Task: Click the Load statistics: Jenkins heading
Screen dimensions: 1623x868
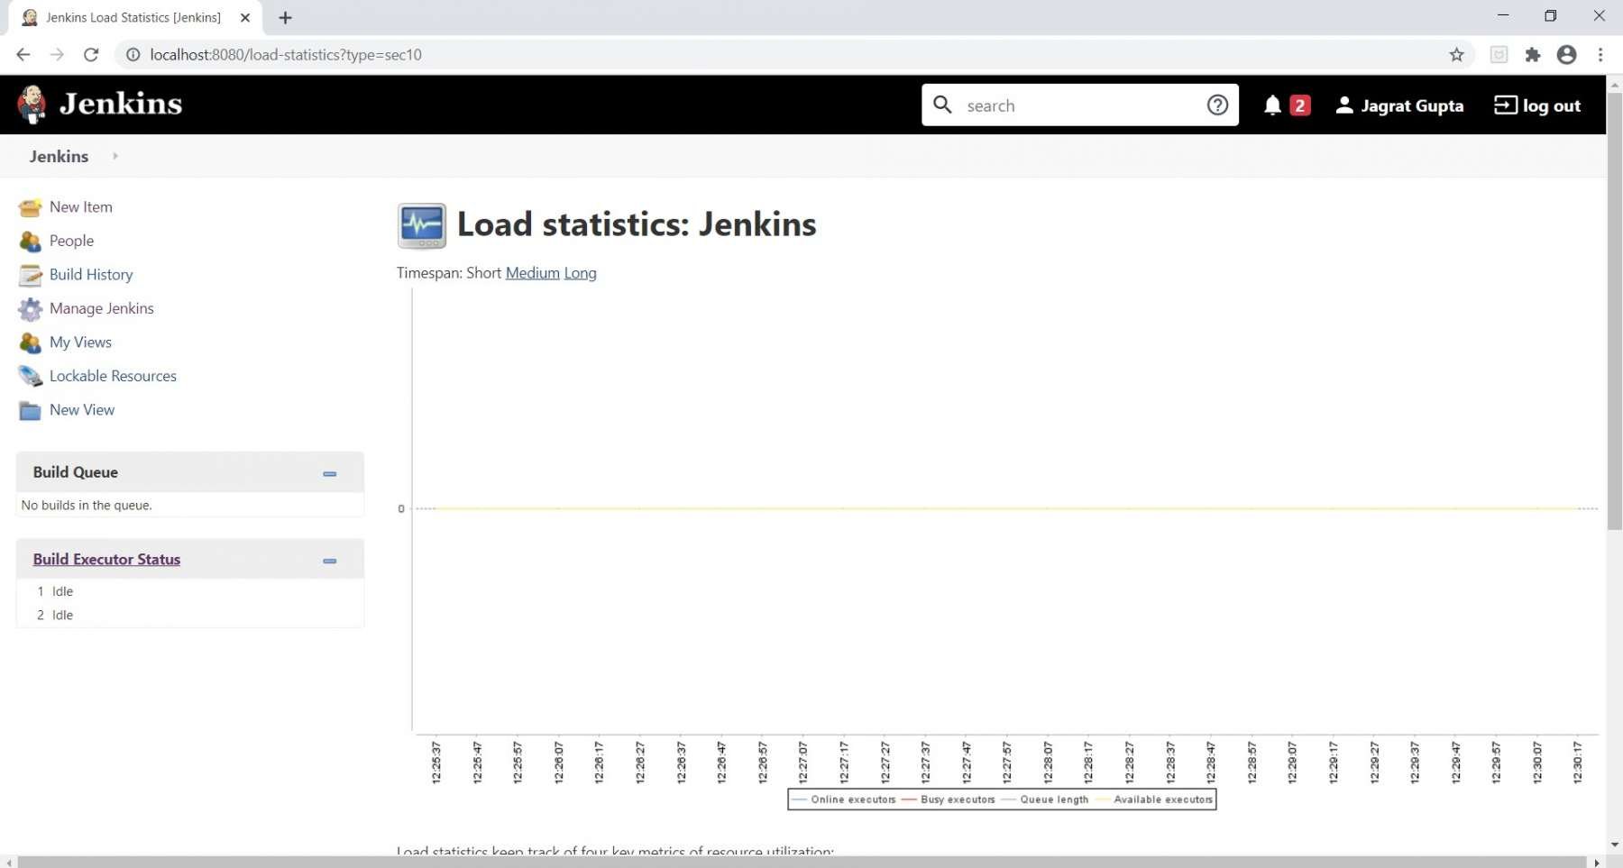Action: pyautogui.click(x=637, y=224)
